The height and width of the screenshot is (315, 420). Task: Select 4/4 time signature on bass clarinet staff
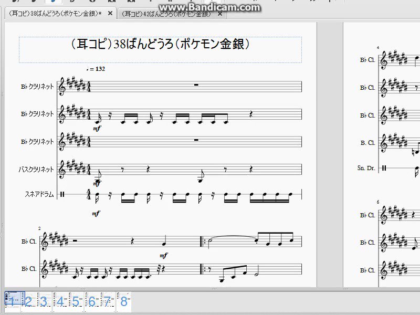click(89, 169)
